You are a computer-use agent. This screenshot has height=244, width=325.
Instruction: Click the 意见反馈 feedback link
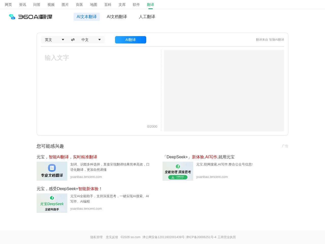click(111, 237)
